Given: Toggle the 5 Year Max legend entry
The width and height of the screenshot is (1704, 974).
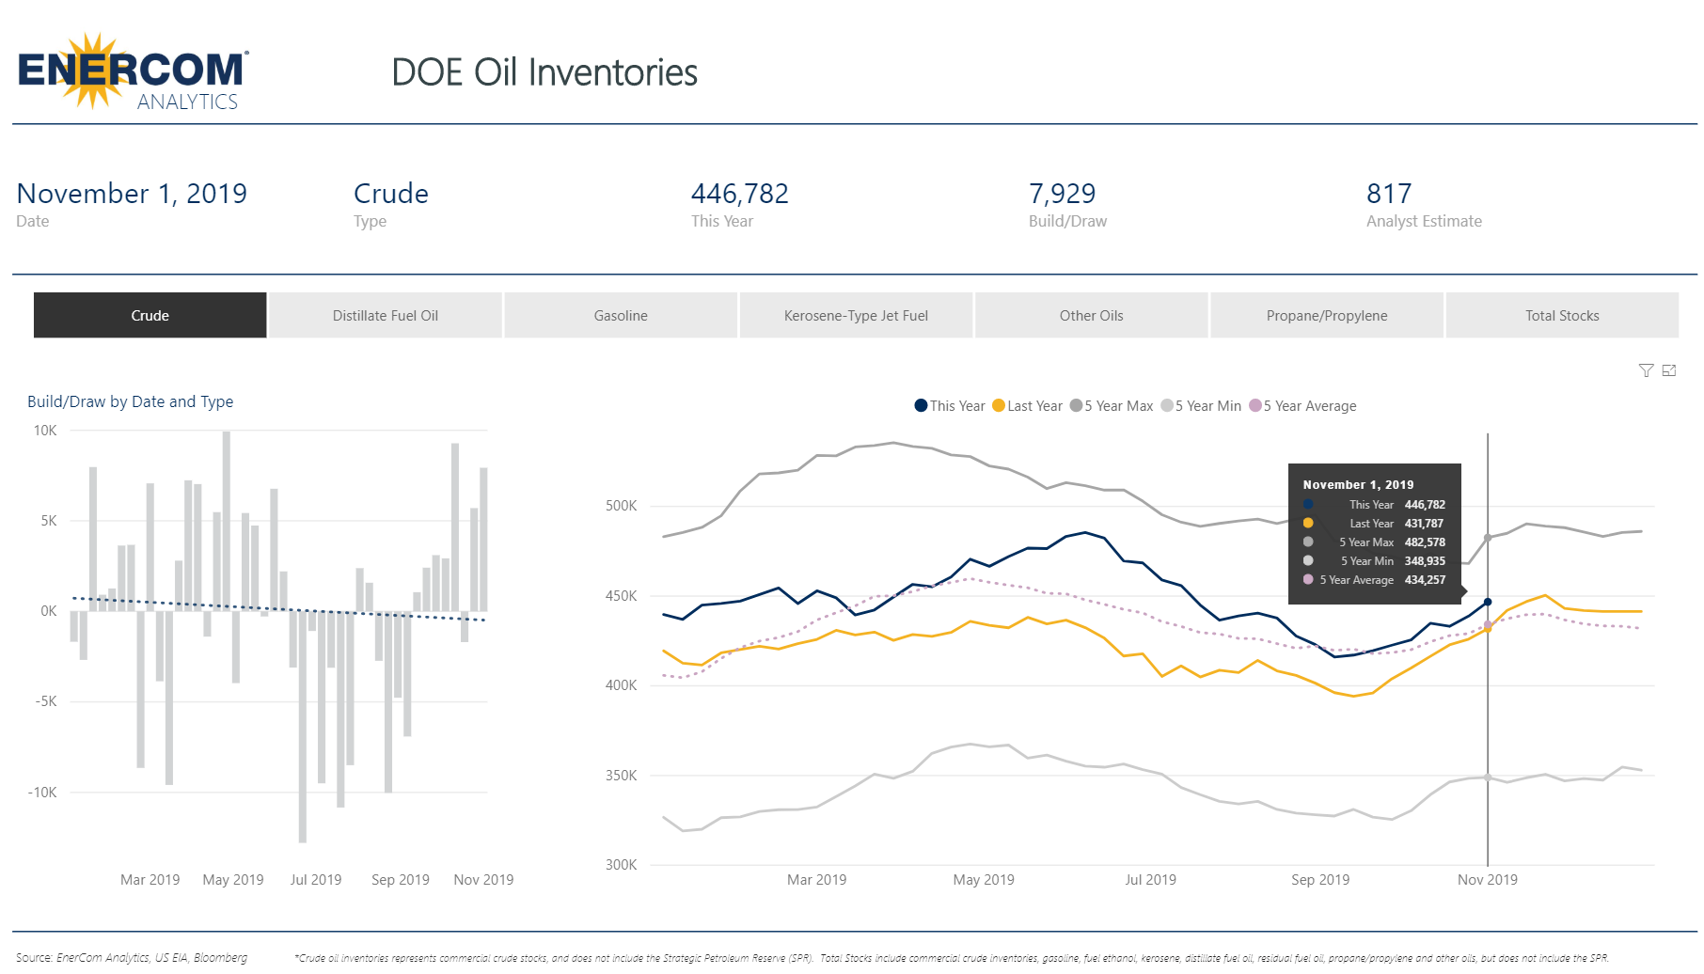Looking at the screenshot, I should tap(1112, 406).
